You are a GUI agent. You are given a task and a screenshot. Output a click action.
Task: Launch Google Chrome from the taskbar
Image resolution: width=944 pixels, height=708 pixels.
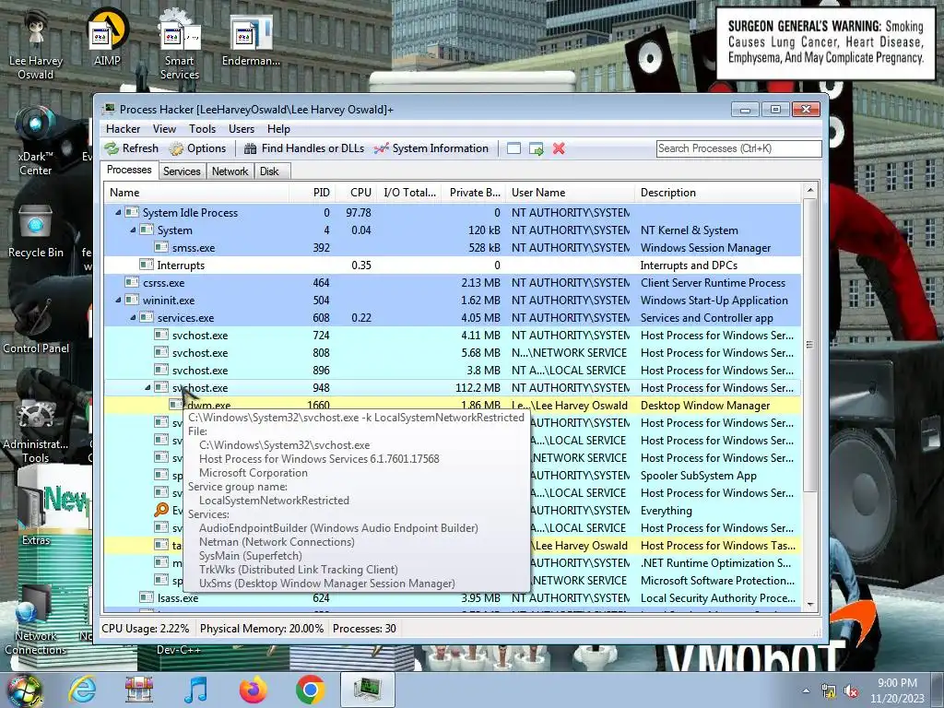(x=310, y=690)
